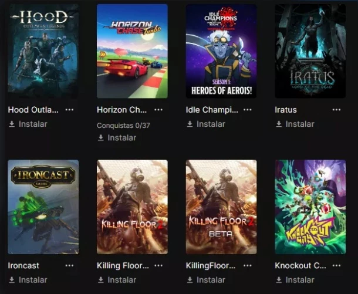
Task: Open the three-dot menu for Knockout City
Action: pyautogui.click(x=336, y=265)
